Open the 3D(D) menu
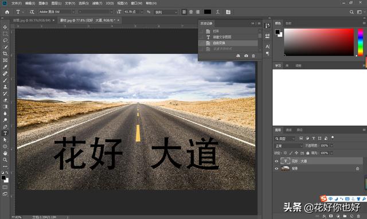Screen dimensions: 367x219 tap(110, 3)
